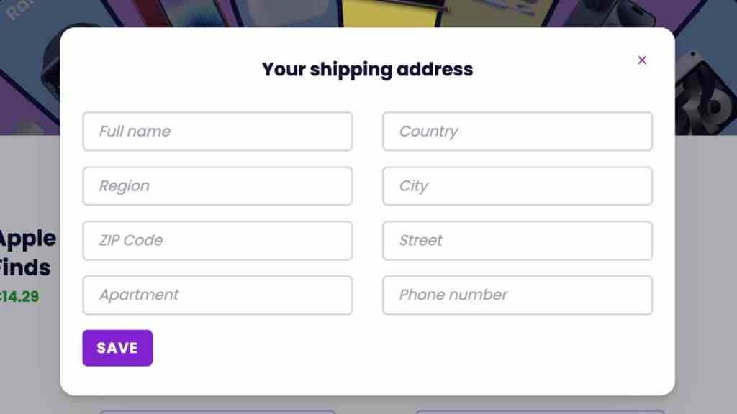Click into the City field
Screen dimensions: 737x414
[x=517, y=186]
